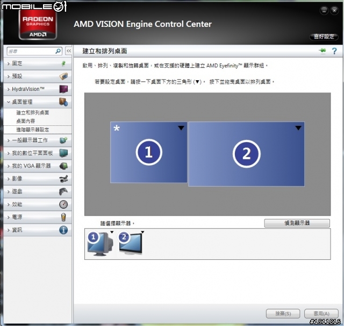Select the desktop 1 rectangle in layout
344x326 pixels.
click(149, 152)
